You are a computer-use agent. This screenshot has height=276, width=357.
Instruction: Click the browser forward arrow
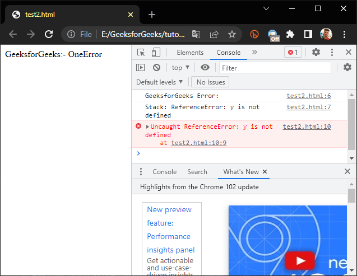point(31,34)
